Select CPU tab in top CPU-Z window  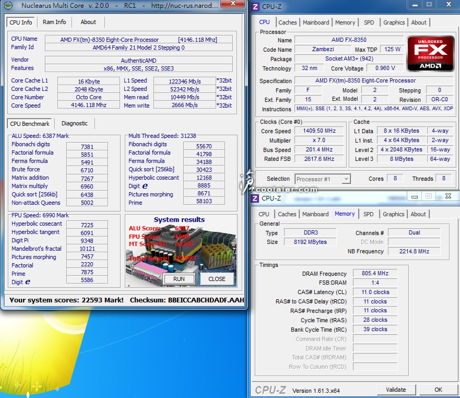point(264,22)
